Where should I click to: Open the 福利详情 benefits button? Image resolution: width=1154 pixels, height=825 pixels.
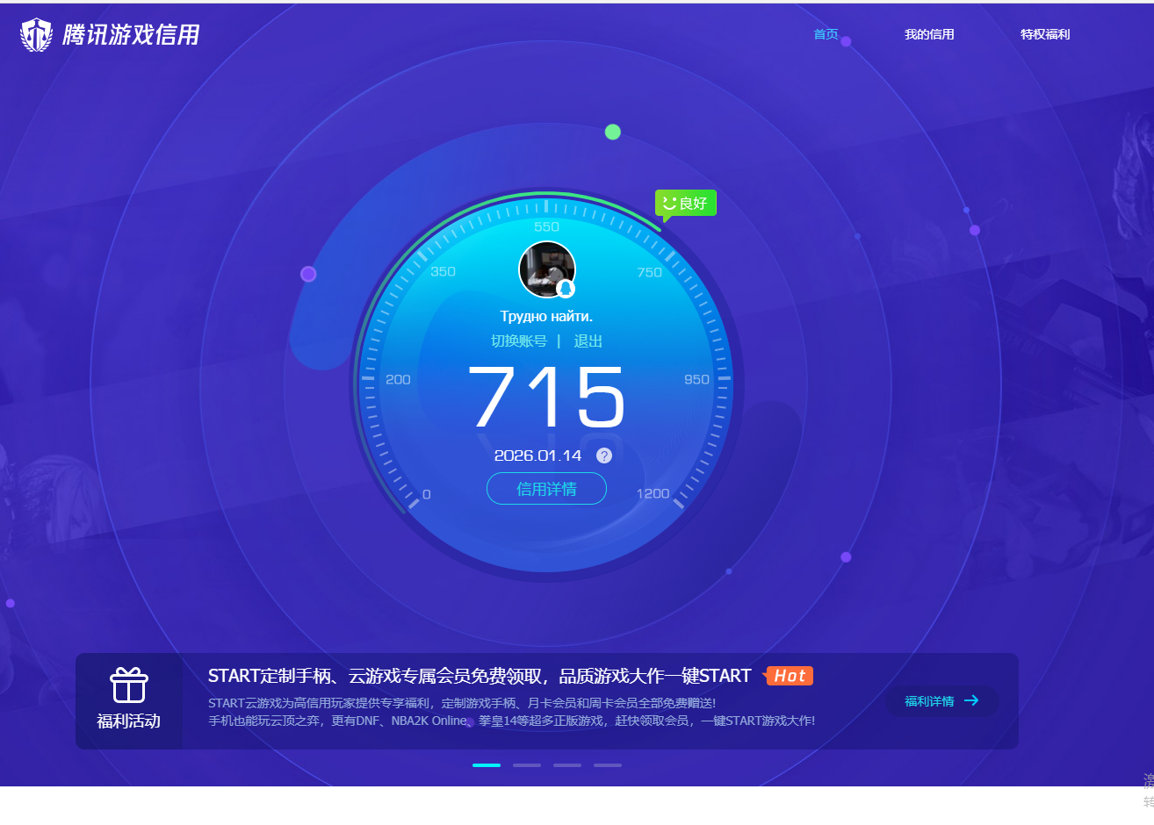(x=941, y=700)
